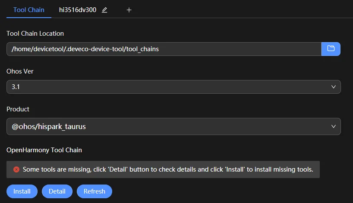Expand the Product chevron arrow
This screenshot has width=353, height=203.
334,126
